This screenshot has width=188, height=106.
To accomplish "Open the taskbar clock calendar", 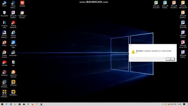I will click(179, 104).
